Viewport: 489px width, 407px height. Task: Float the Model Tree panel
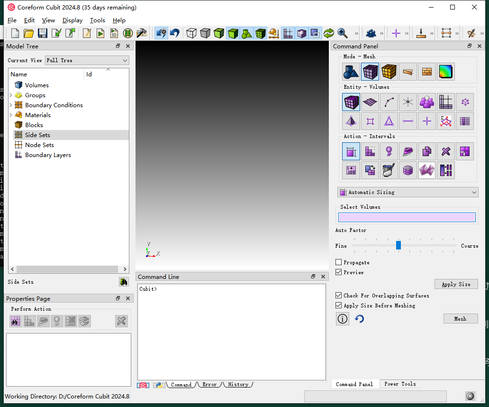118,46
